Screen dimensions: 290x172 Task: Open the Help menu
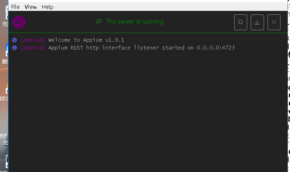[47, 7]
